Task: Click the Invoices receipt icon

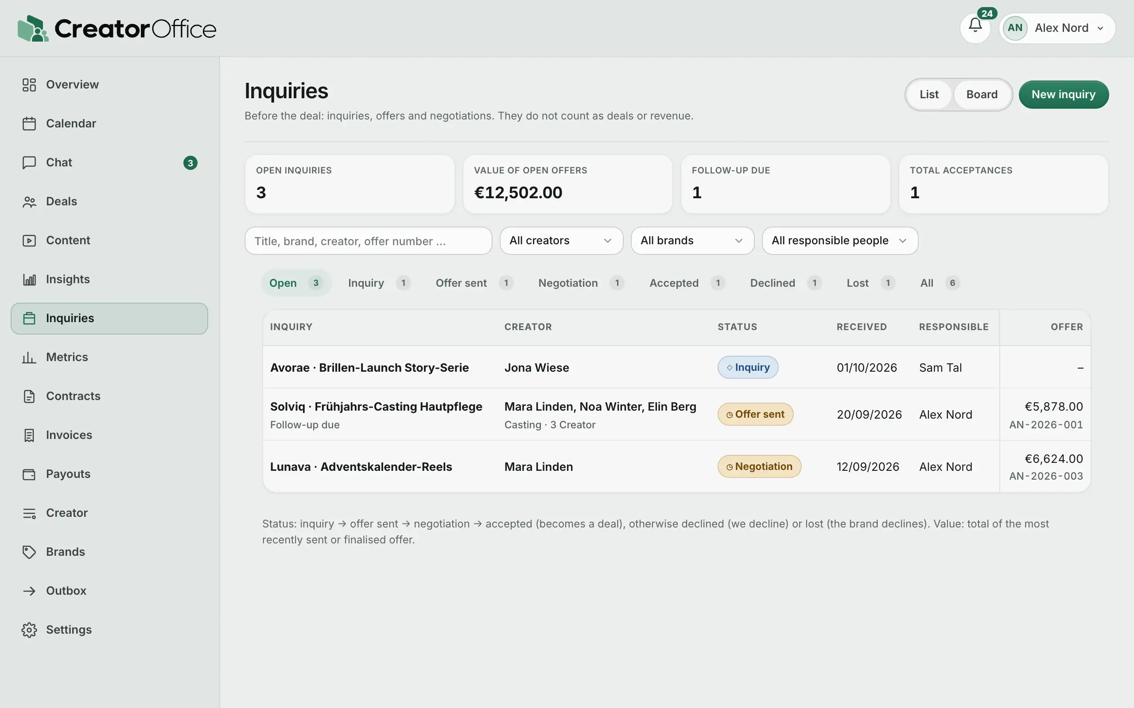Action: (x=29, y=435)
